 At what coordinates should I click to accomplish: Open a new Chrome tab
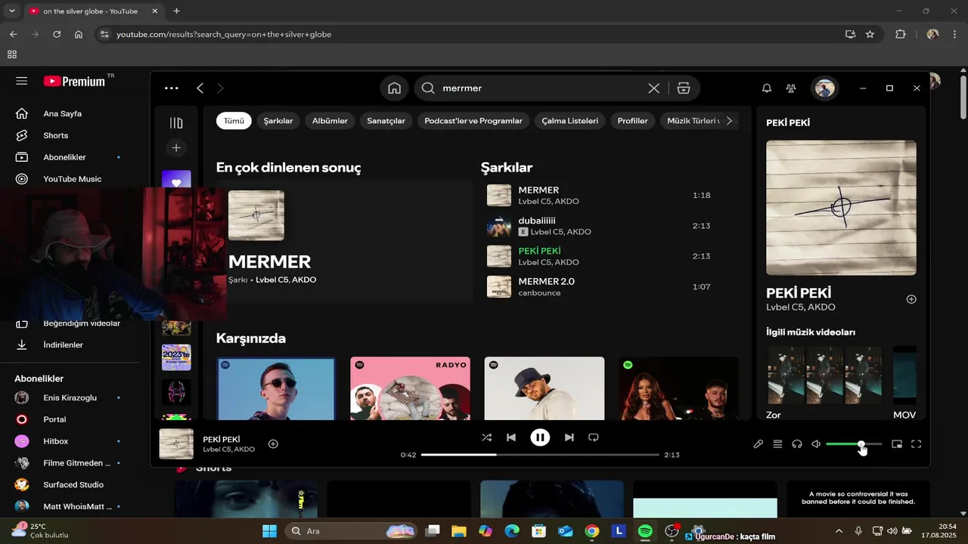click(176, 11)
